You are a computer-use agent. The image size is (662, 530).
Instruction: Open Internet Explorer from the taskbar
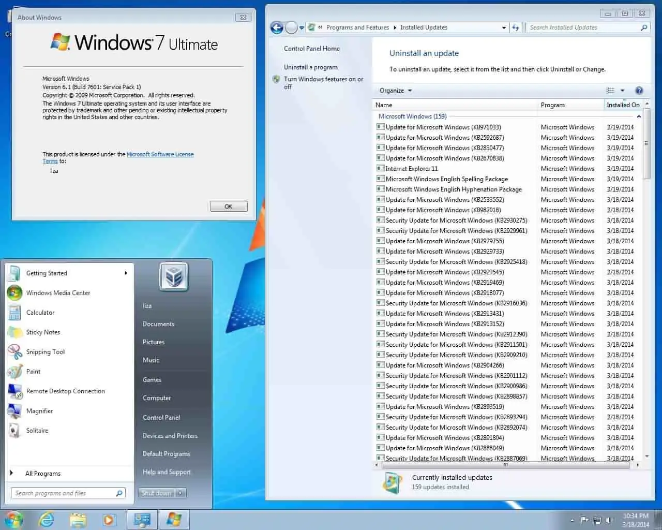[x=47, y=520]
